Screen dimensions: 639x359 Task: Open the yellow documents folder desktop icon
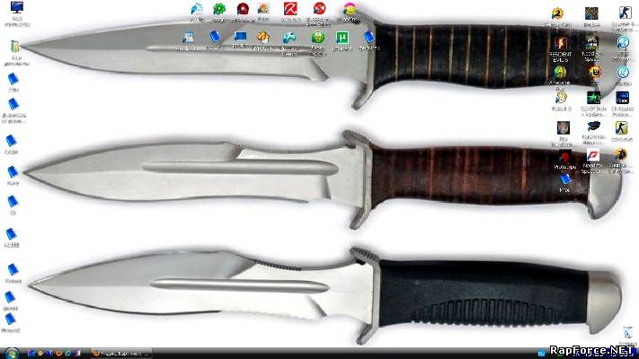coord(15,47)
